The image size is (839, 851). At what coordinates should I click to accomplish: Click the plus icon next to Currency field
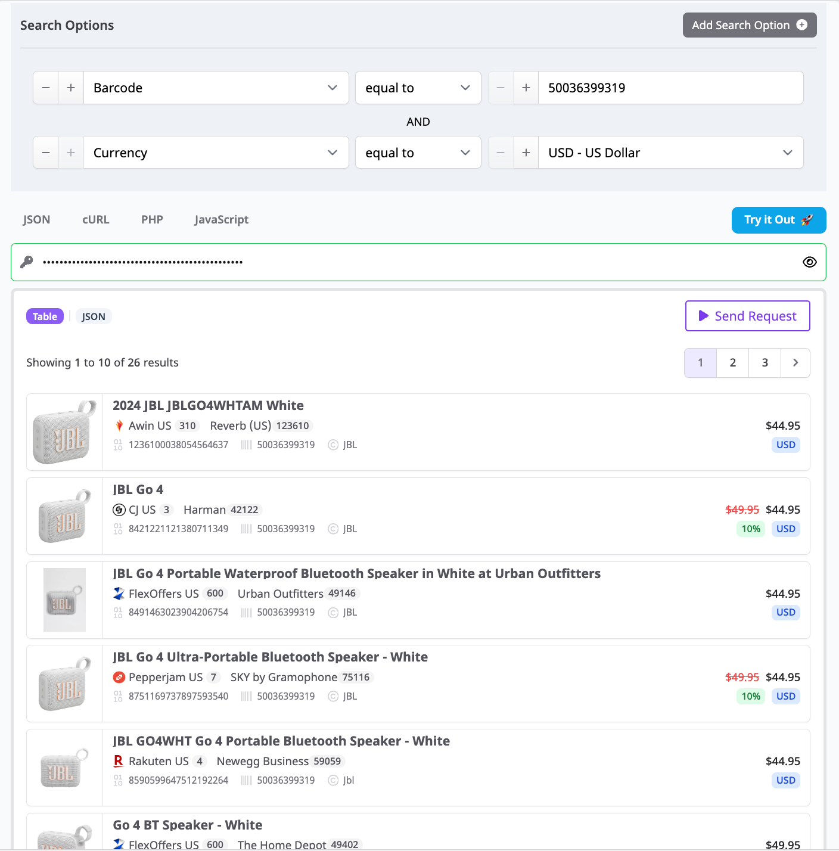tap(71, 153)
